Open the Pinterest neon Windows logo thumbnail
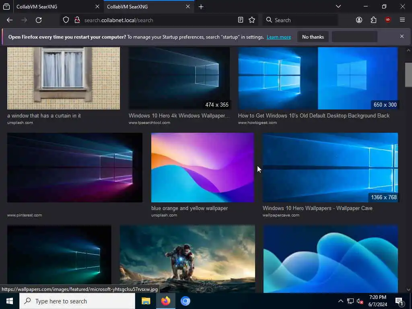The image size is (412, 309). click(x=75, y=168)
